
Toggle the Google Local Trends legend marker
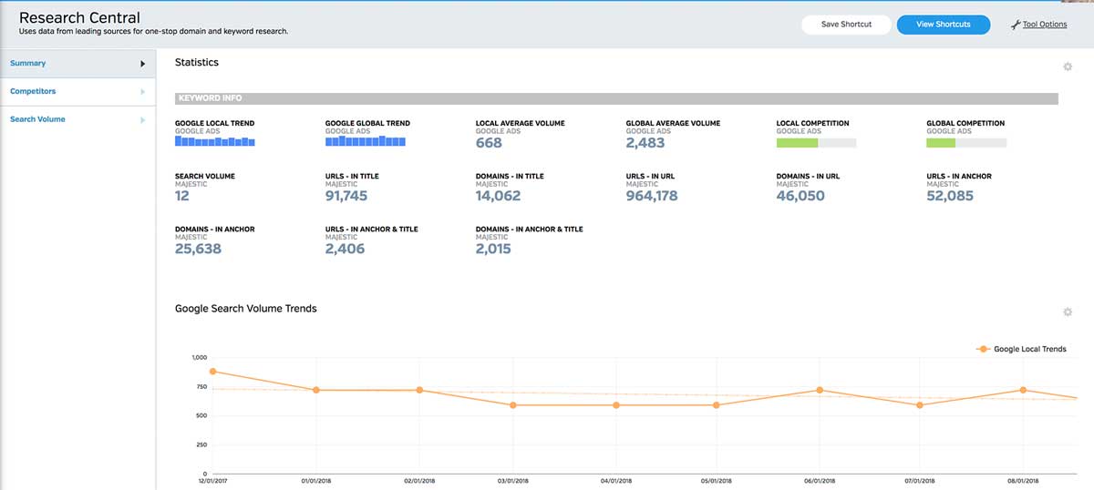(983, 349)
